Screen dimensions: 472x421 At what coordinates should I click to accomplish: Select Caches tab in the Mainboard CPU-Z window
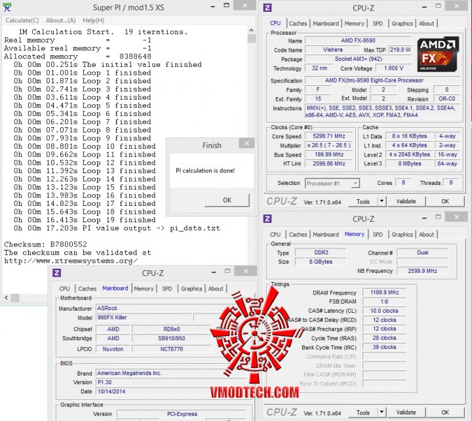point(87,289)
